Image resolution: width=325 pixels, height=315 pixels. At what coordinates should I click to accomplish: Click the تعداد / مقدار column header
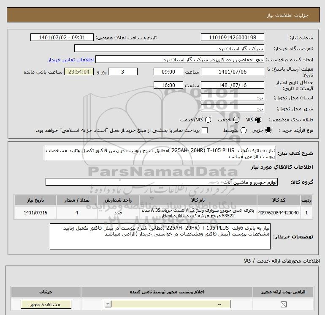click(x=77, y=200)
